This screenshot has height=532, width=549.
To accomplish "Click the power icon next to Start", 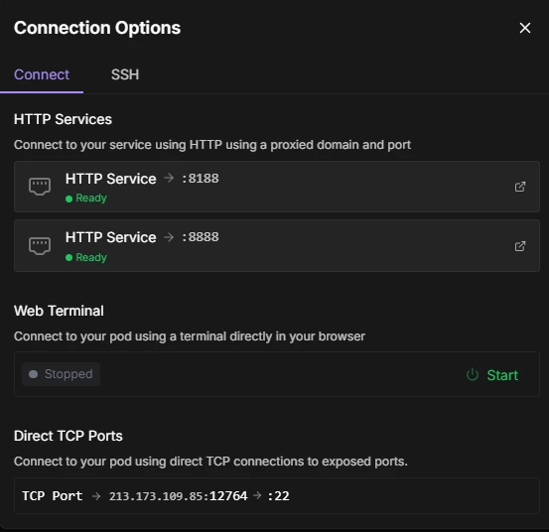I will coord(473,374).
